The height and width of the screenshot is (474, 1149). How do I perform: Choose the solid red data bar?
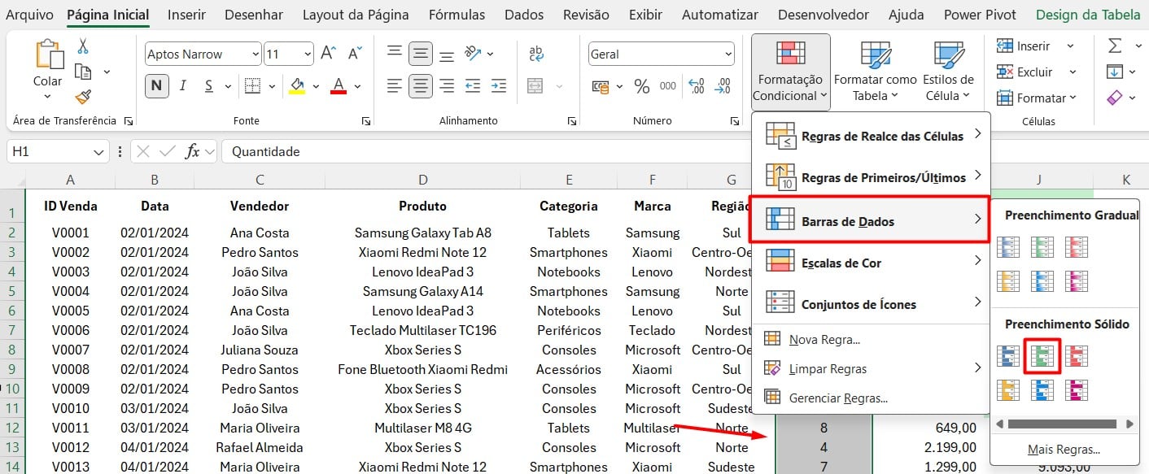point(1077,356)
